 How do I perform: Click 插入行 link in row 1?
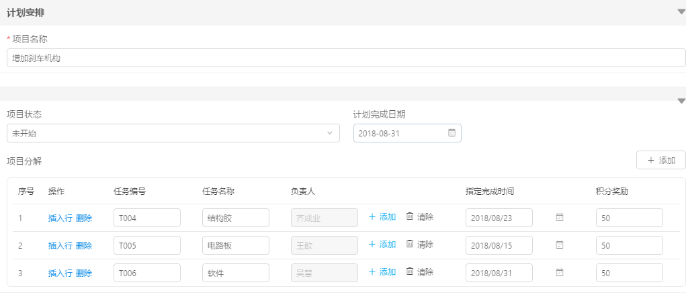point(60,218)
